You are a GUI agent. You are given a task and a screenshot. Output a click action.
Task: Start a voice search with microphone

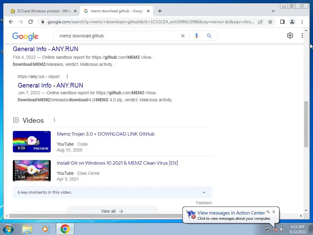197,36
